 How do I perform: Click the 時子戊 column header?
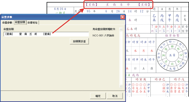(179, 79)
